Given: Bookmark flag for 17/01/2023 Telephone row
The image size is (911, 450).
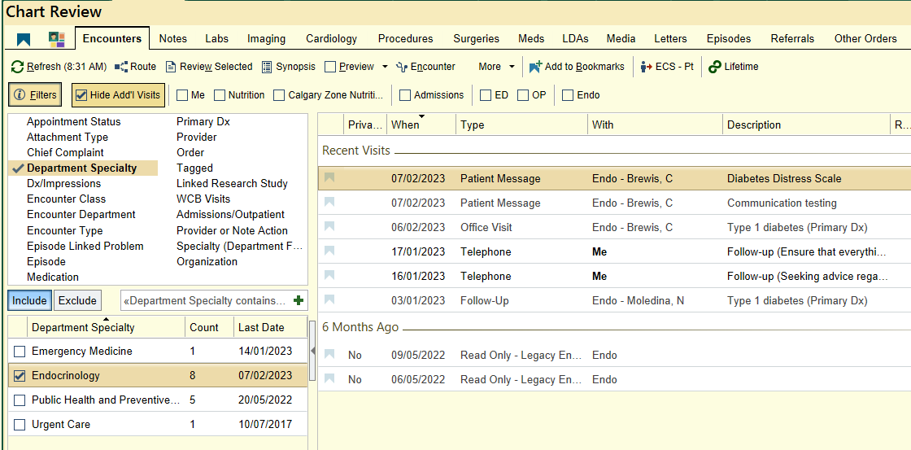Looking at the screenshot, I should (329, 251).
